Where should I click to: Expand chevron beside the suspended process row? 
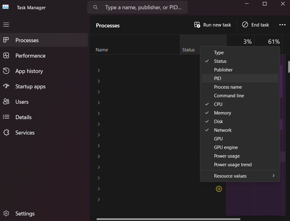(x=99, y=189)
